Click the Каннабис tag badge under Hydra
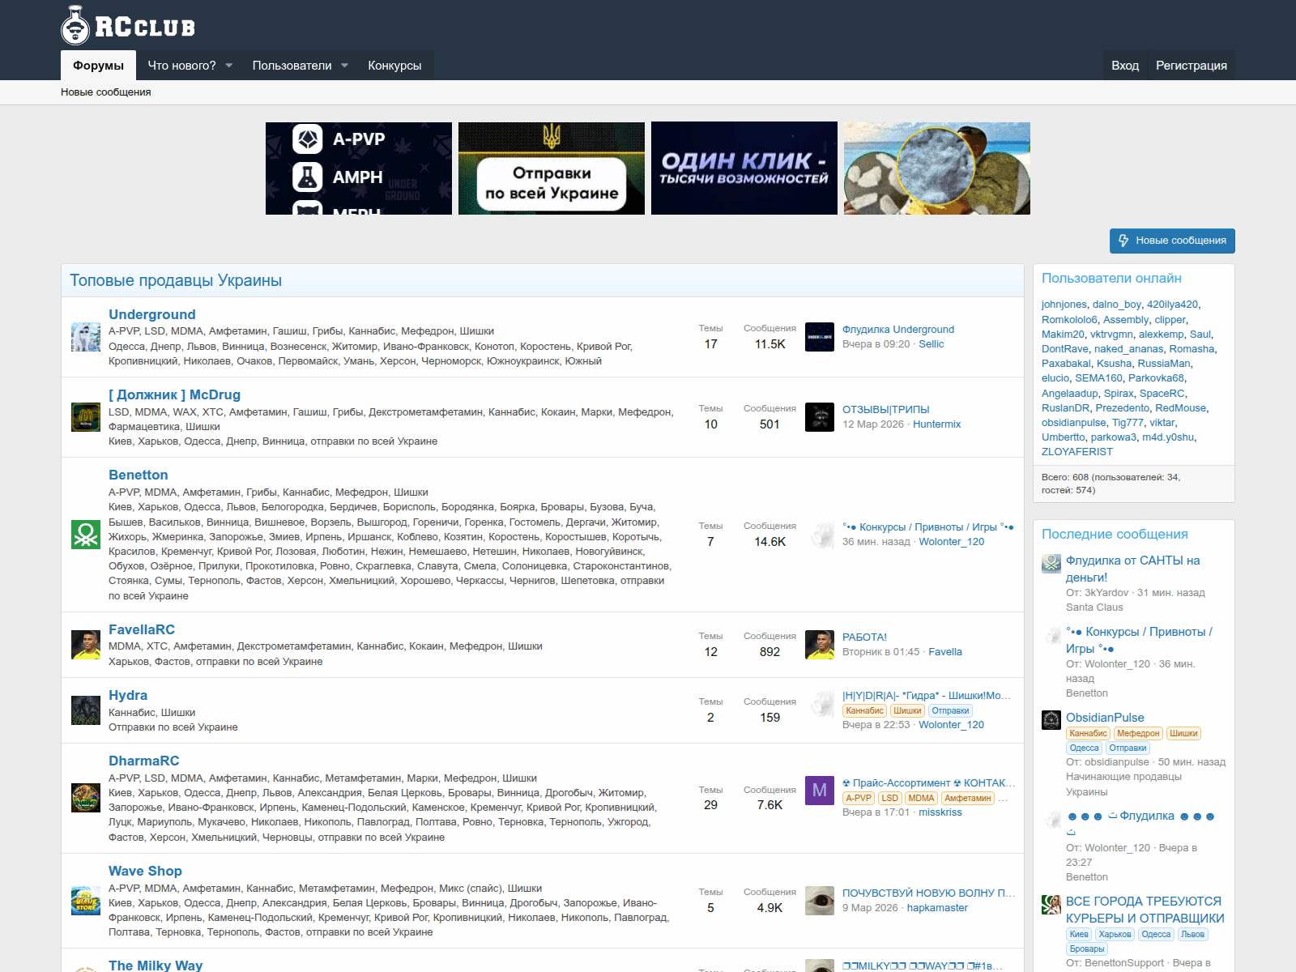 [x=863, y=710]
